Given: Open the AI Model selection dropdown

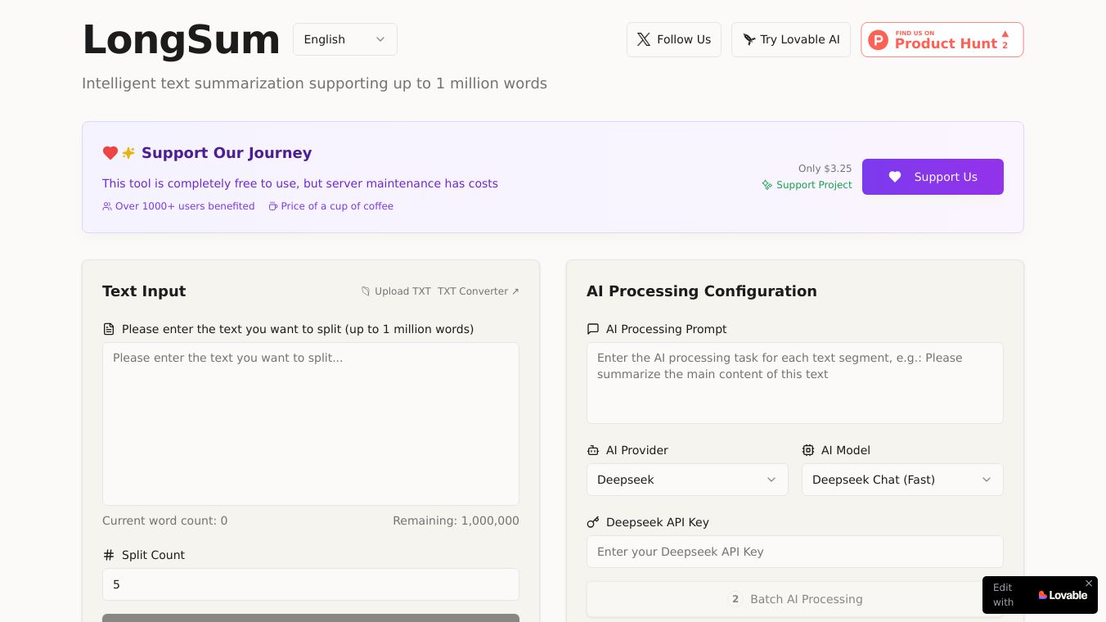Looking at the screenshot, I should click(x=902, y=480).
